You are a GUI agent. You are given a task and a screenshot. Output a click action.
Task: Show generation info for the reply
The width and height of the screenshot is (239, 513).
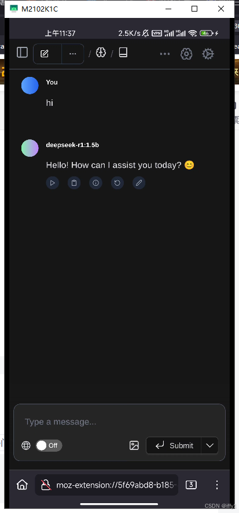pyautogui.click(x=95, y=183)
